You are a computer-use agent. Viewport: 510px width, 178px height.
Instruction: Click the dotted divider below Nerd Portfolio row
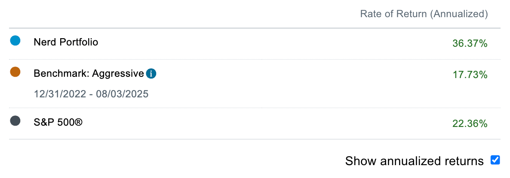(x=255, y=59)
